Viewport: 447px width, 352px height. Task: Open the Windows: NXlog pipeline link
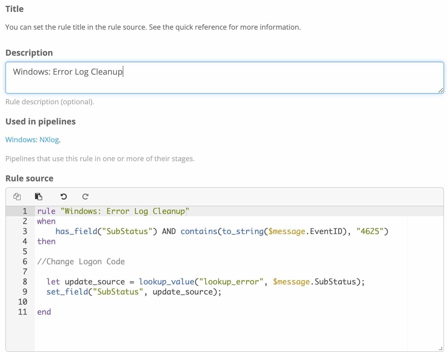[x=32, y=140]
